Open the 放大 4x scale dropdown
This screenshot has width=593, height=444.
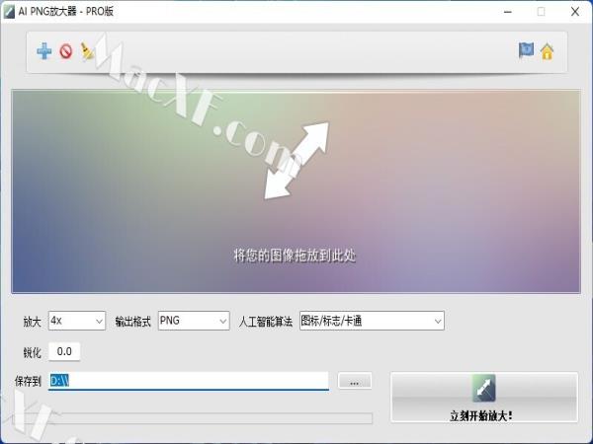(x=77, y=321)
